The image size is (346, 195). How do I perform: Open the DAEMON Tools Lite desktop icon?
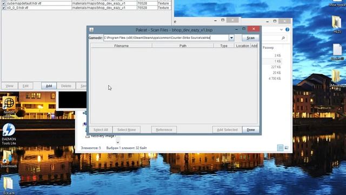[x=9, y=134]
